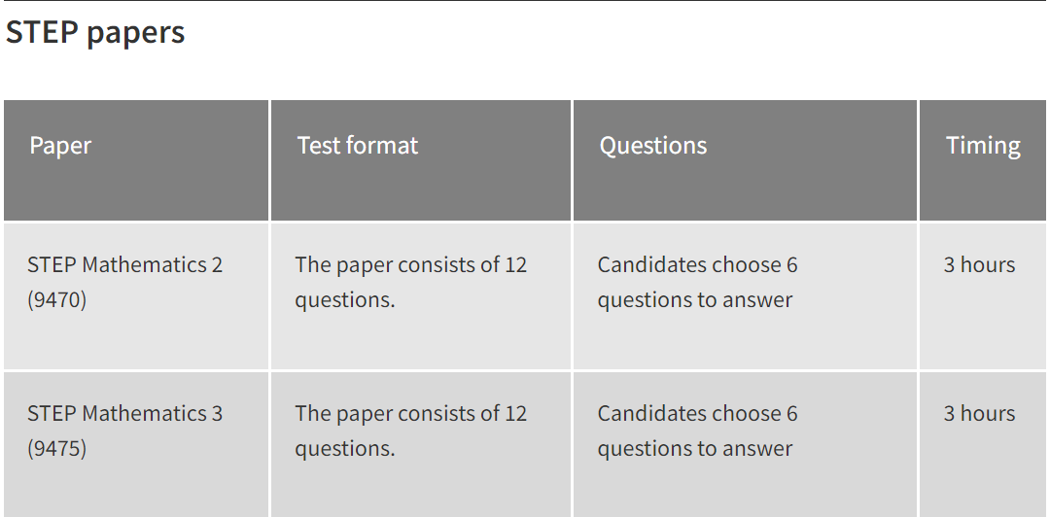This screenshot has width=1050, height=517.
Task: Select the 3 hours timing for Mathematics 3
Action: click(x=979, y=413)
